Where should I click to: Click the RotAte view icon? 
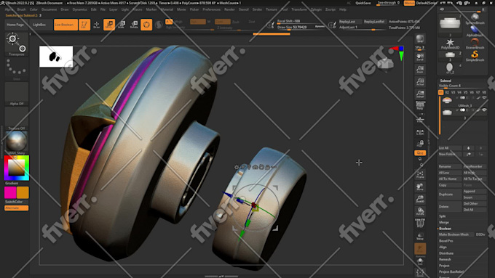click(420, 211)
